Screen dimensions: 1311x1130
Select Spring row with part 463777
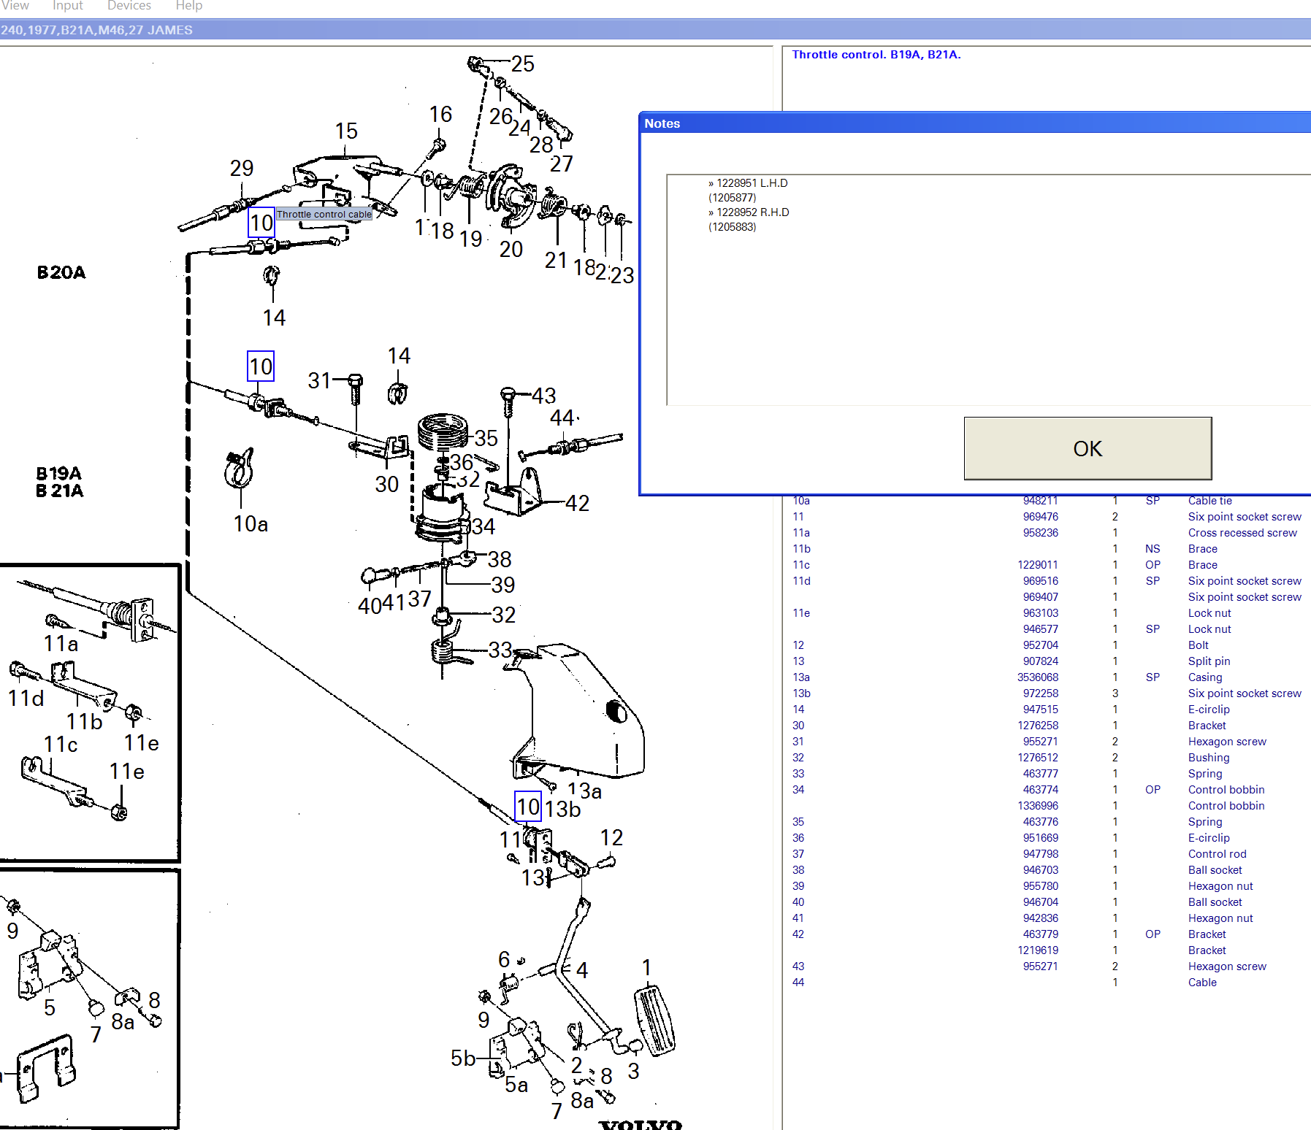click(1047, 774)
